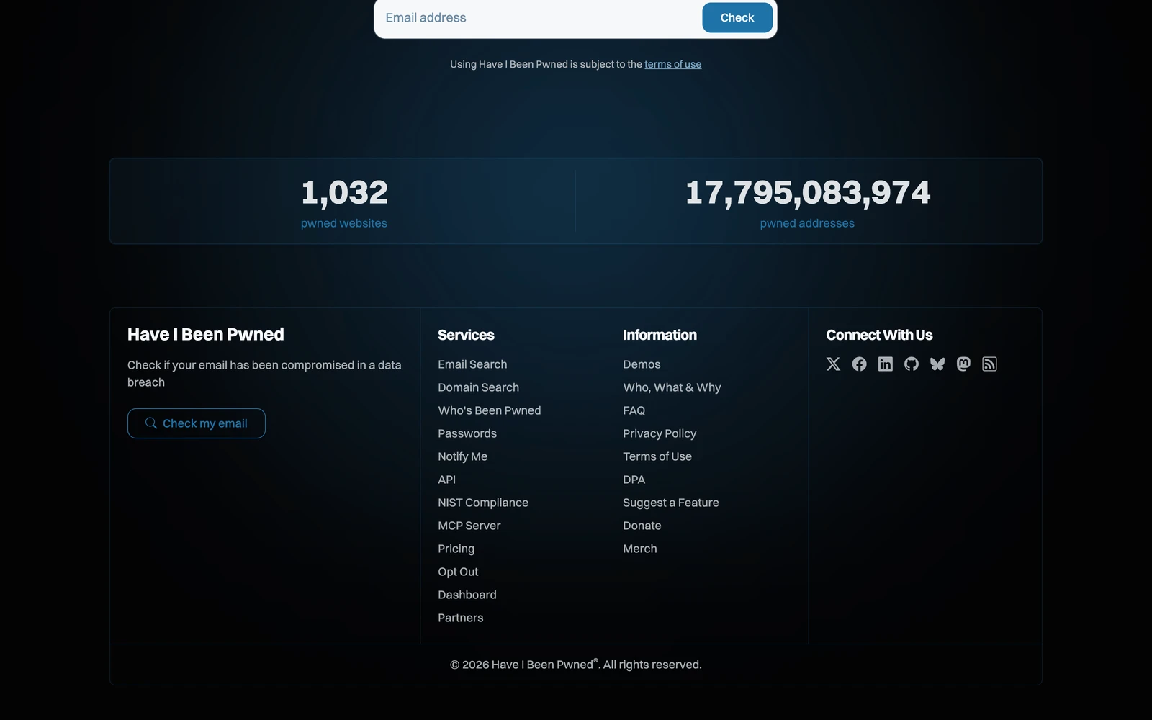Visit the Merch link

[x=640, y=549]
